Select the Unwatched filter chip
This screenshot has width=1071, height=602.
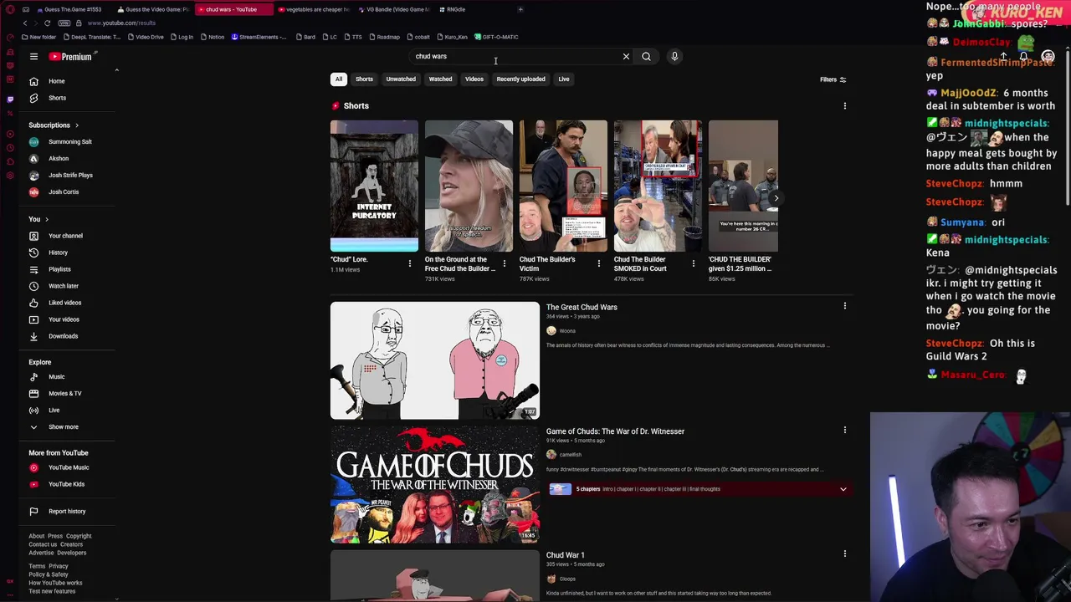click(401, 79)
